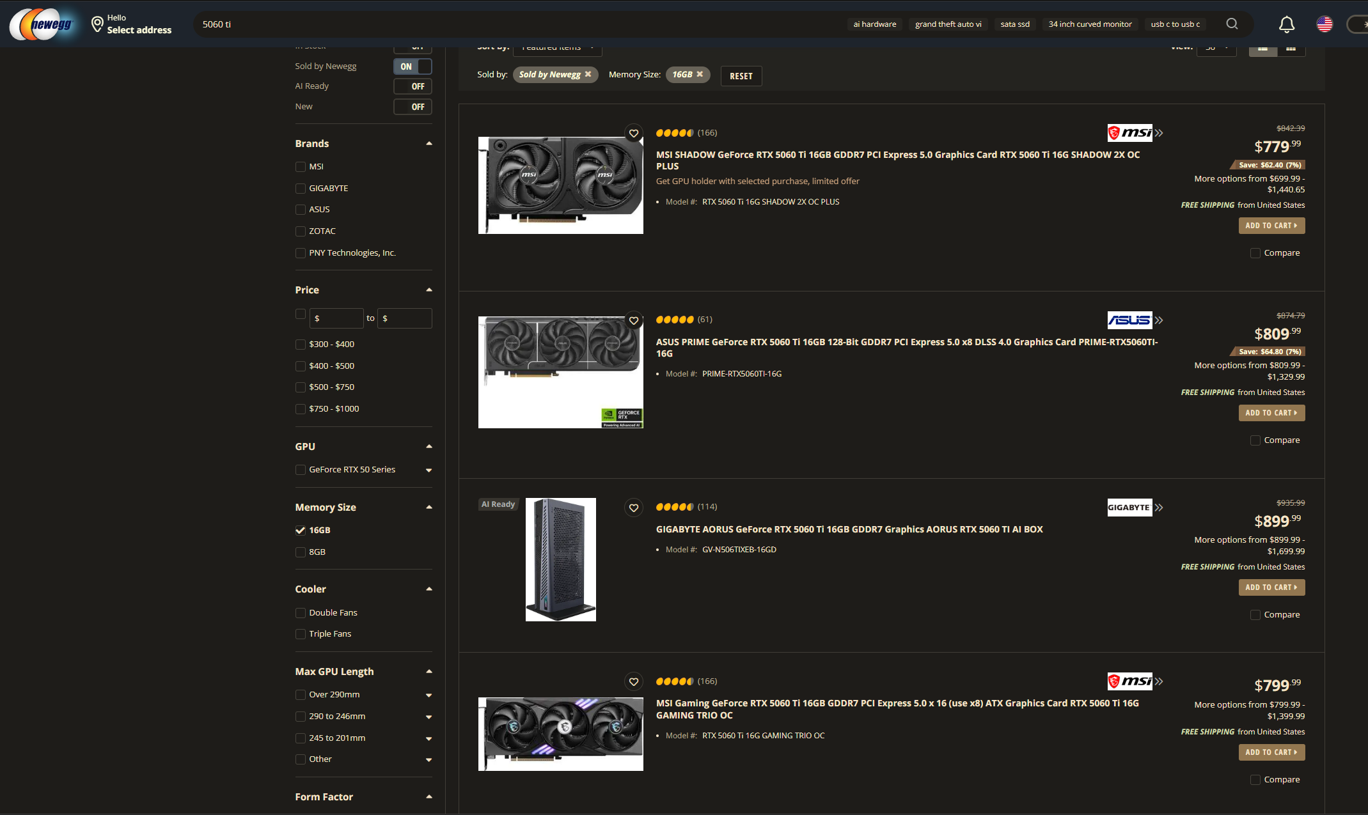Reset all applied filters
Viewport: 1368px width, 815px height.
tap(741, 76)
